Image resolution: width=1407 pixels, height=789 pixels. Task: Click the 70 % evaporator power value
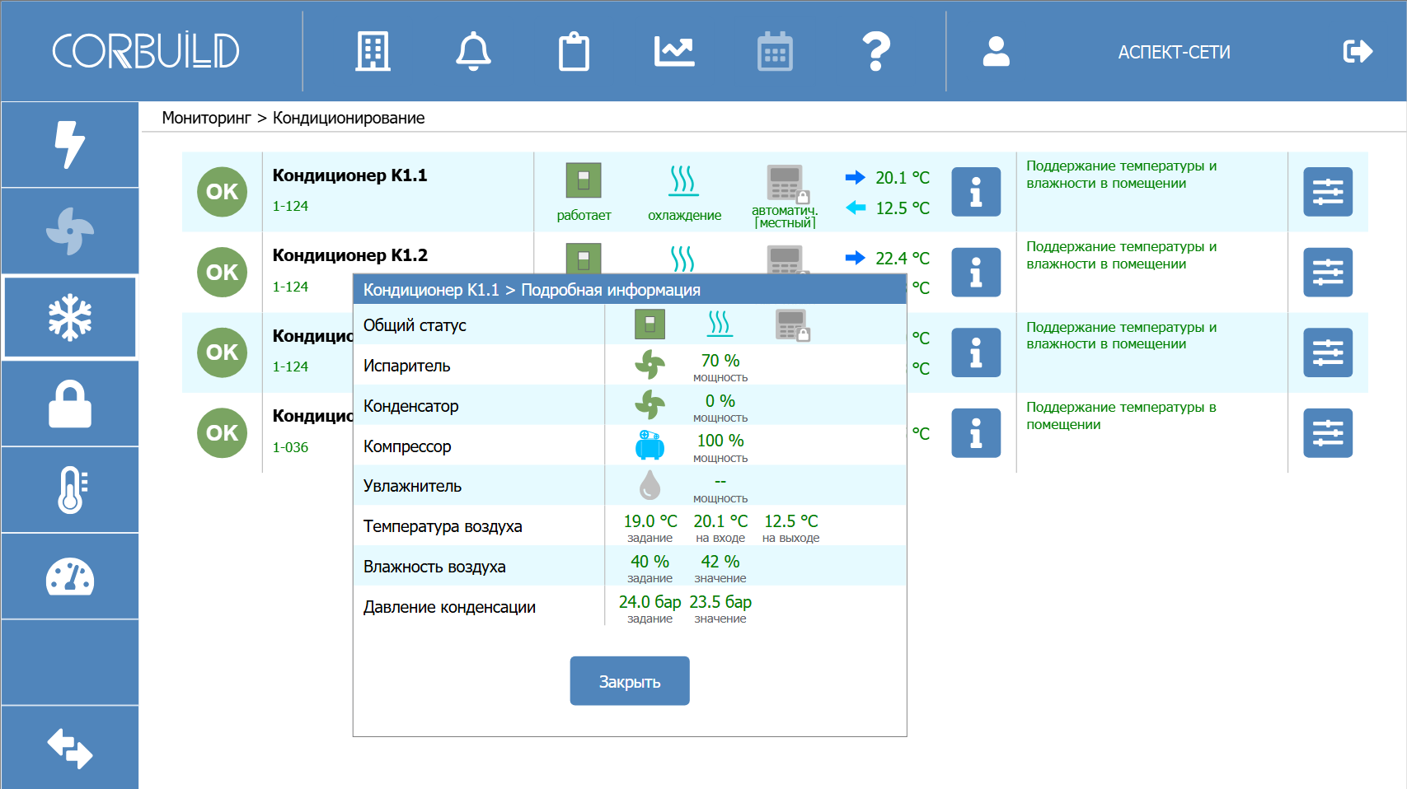click(x=720, y=361)
